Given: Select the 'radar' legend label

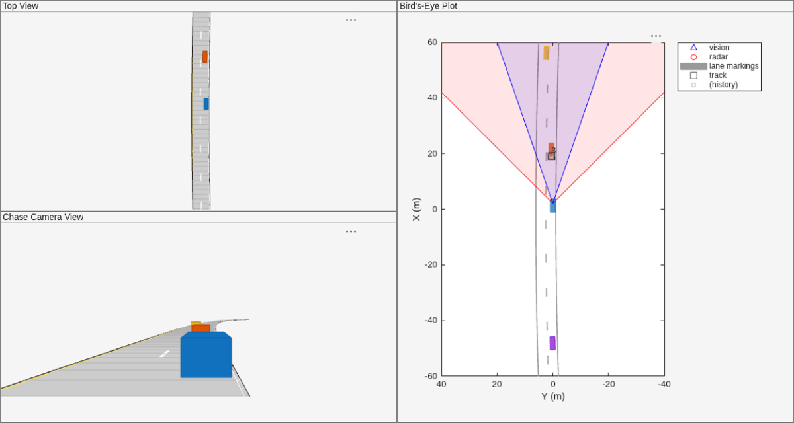Looking at the screenshot, I should (x=719, y=57).
